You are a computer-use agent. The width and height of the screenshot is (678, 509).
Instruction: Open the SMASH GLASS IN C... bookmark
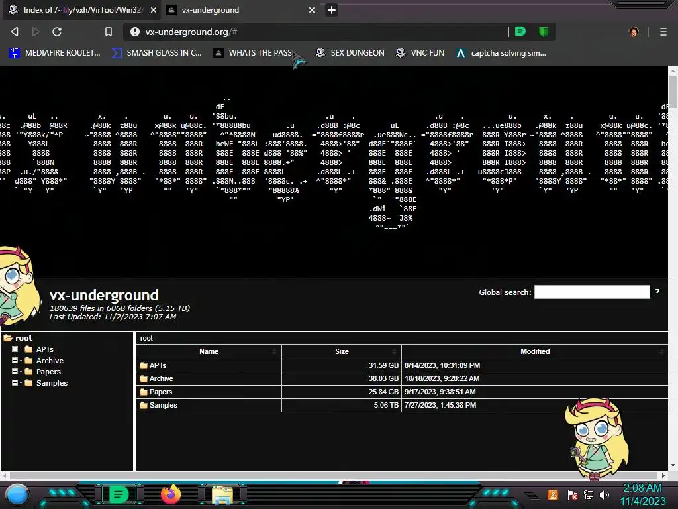(156, 53)
